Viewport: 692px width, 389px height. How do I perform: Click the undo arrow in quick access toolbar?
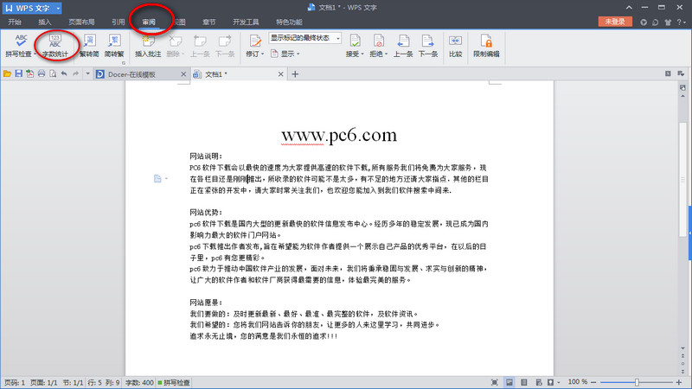coord(63,74)
